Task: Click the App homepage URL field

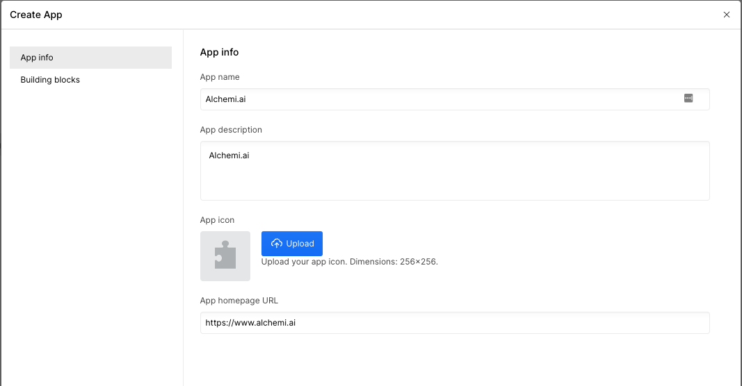Action: coord(455,323)
